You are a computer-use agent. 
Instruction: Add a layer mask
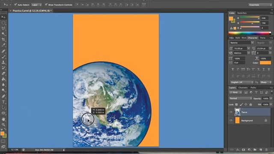pos(244,150)
